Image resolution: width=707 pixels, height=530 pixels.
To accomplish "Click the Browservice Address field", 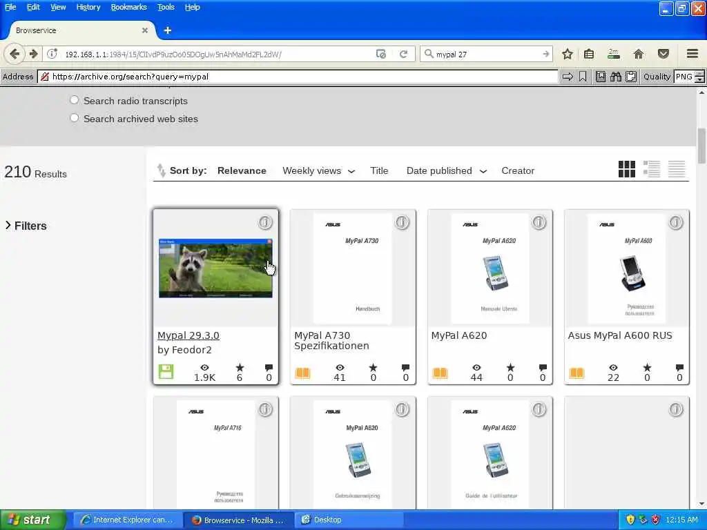I will pyautogui.click(x=298, y=77).
